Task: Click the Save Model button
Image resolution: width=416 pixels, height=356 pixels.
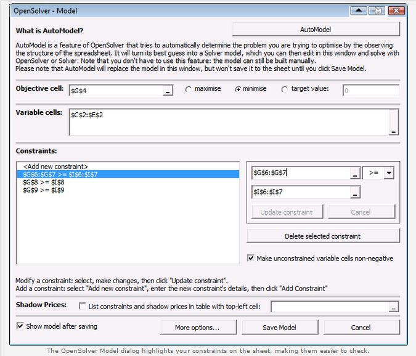Action: coord(280,327)
